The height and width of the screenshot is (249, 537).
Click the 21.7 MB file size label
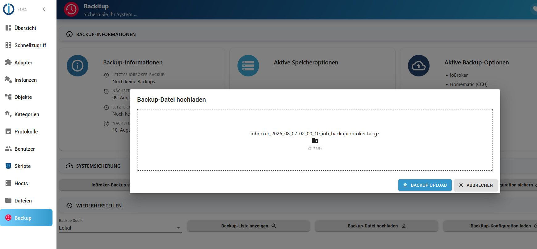pyautogui.click(x=315, y=149)
